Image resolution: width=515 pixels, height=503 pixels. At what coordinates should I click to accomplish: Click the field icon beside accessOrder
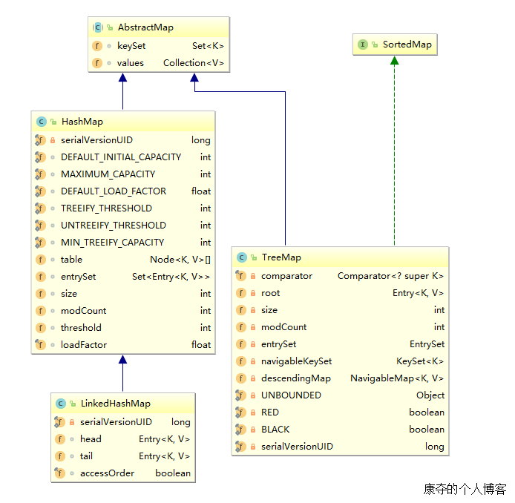click(60, 473)
